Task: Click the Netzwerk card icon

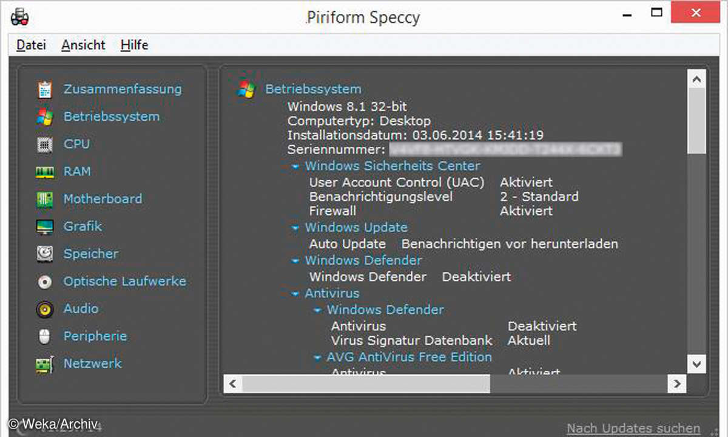Action: 45,364
